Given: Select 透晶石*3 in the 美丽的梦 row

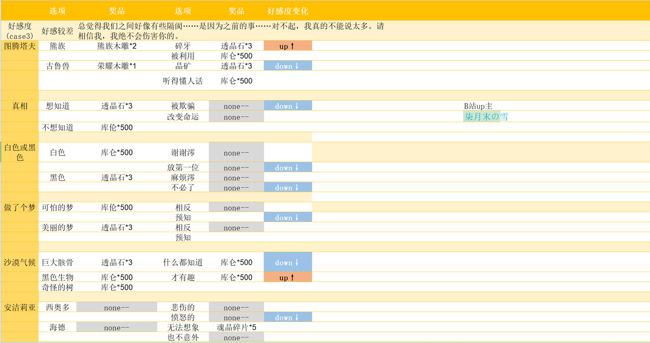Looking at the screenshot, I should (x=117, y=227).
